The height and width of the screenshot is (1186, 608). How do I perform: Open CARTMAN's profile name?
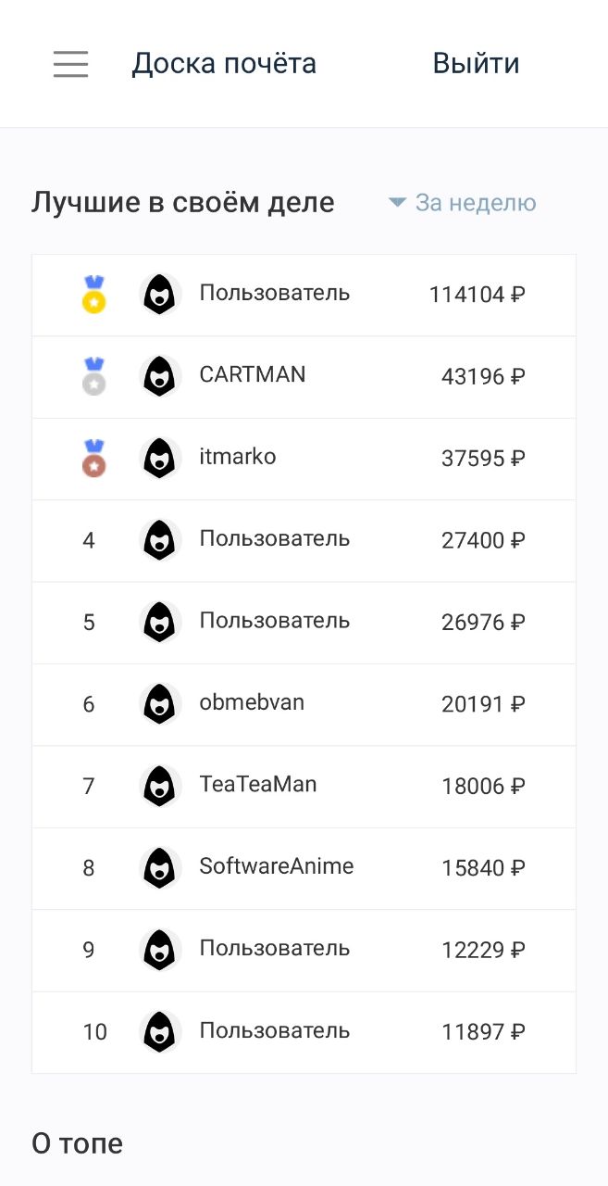pyautogui.click(x=253, y=374)
